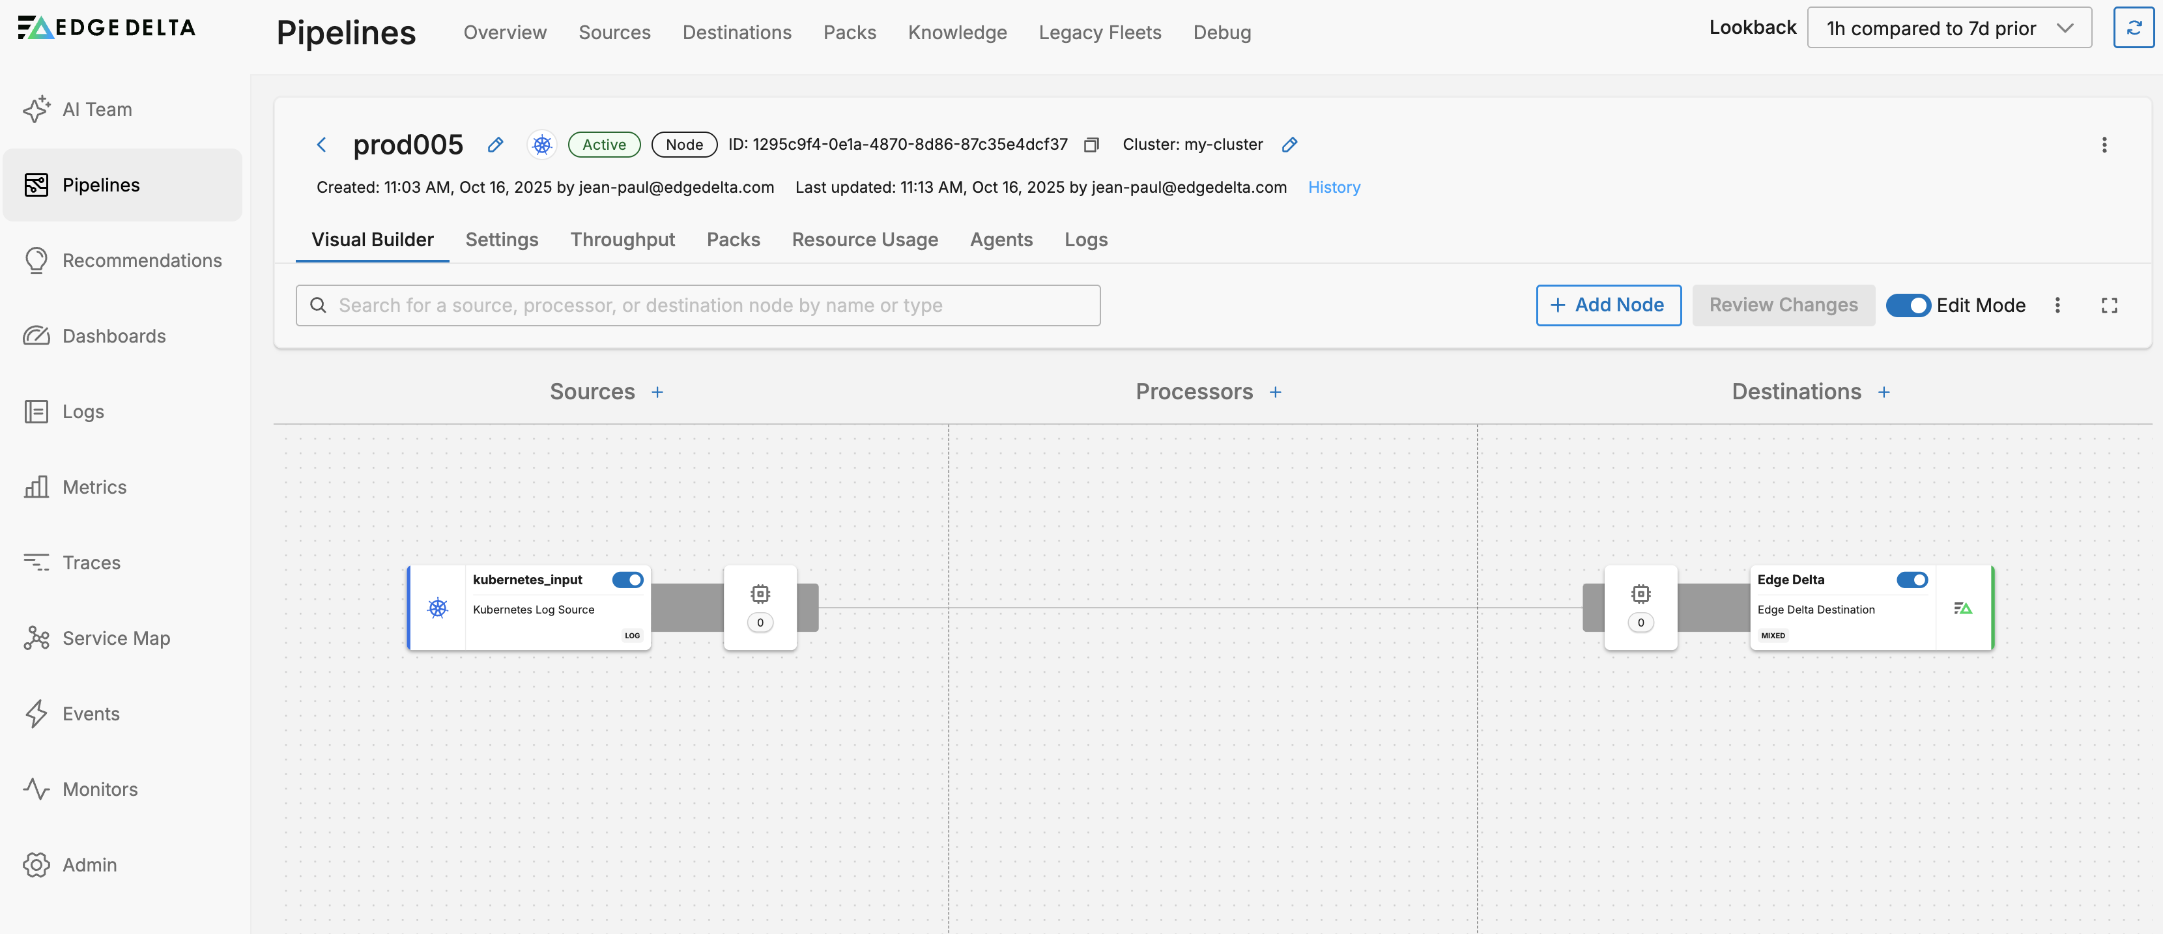Open the Service Map sidebar item

[116, 638]
